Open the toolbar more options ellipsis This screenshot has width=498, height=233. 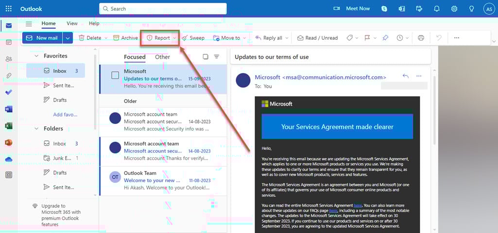coord(457,38)
